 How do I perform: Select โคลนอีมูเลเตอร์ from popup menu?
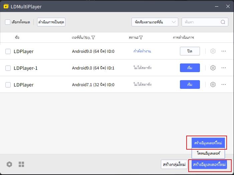click(208, 153)
